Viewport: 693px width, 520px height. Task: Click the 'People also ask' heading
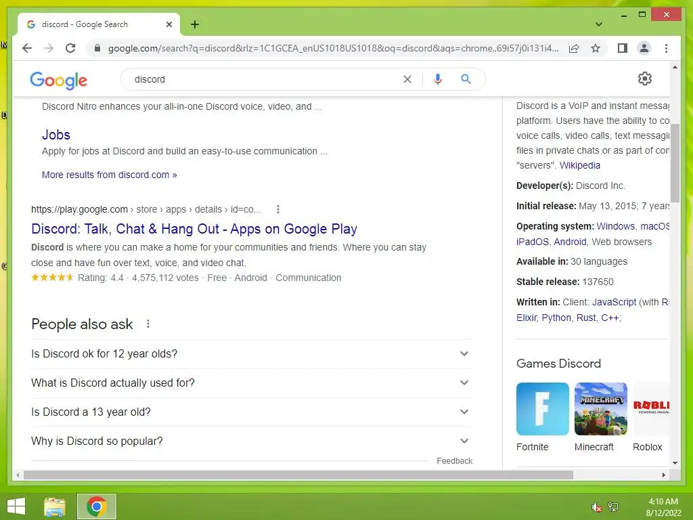[x=82, y=324]
